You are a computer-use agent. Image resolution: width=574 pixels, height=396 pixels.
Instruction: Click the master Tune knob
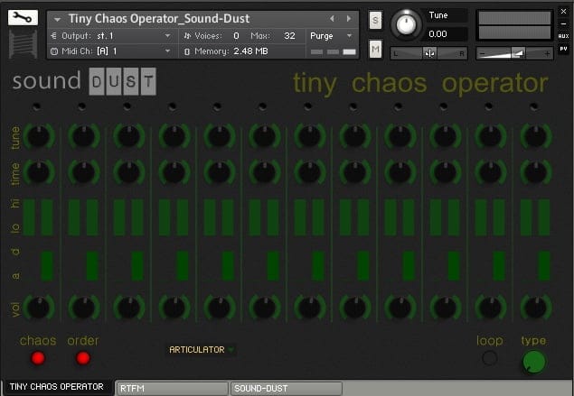406,24
